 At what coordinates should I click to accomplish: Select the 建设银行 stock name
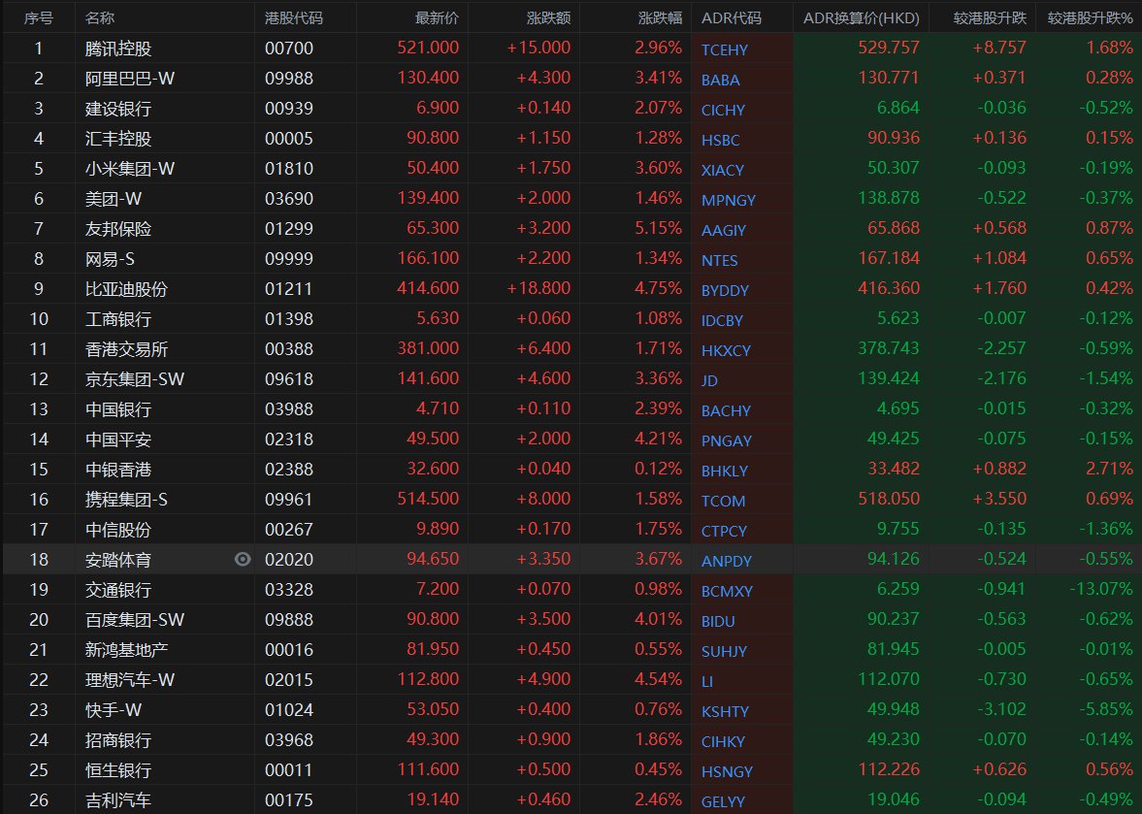click(118, 109)
